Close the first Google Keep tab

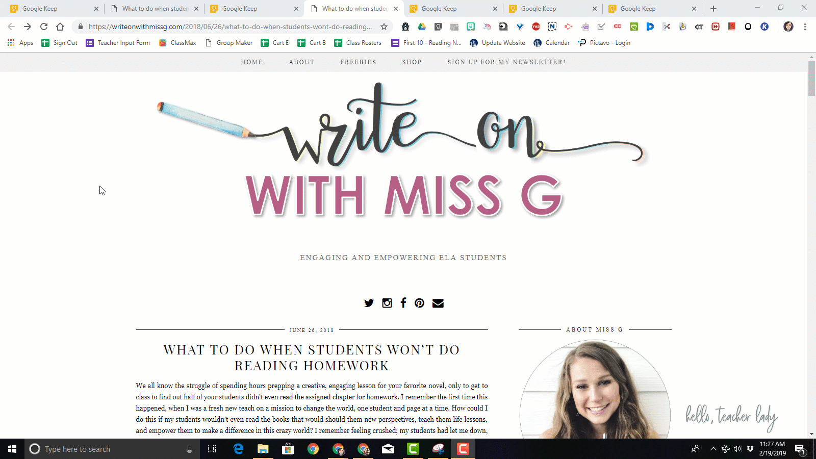(x=96, y=9)
